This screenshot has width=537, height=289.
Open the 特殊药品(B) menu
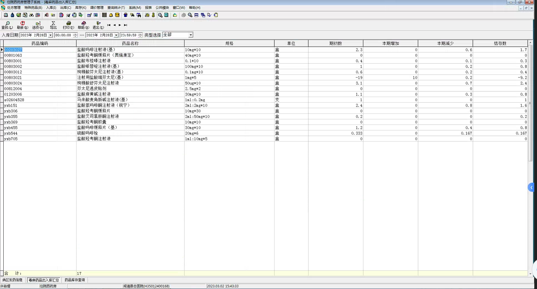(33, 8)
